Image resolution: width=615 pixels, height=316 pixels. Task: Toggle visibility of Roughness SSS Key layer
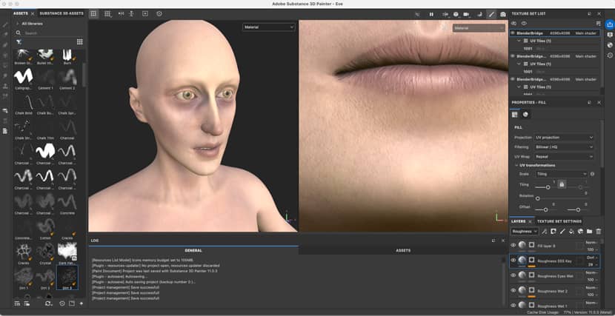click(x=513, y=260)
